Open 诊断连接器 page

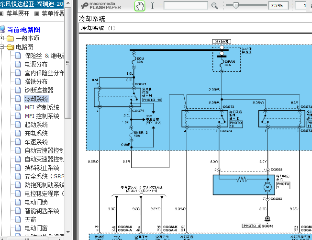pos(39,90)
